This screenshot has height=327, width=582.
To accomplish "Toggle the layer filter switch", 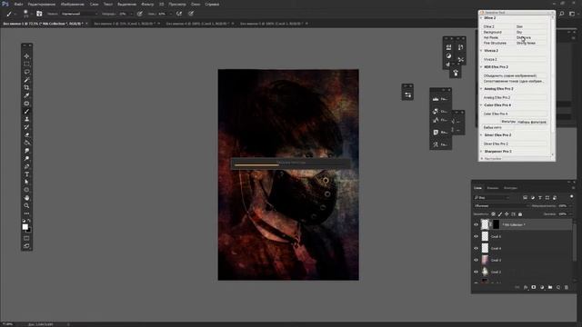I will [572, 197].
